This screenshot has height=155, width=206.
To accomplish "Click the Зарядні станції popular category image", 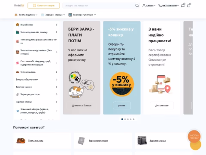I will tap(142, 140).
